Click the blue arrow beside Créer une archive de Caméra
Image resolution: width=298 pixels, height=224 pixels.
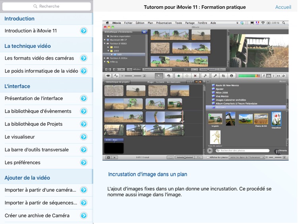(x=83, y=216)
